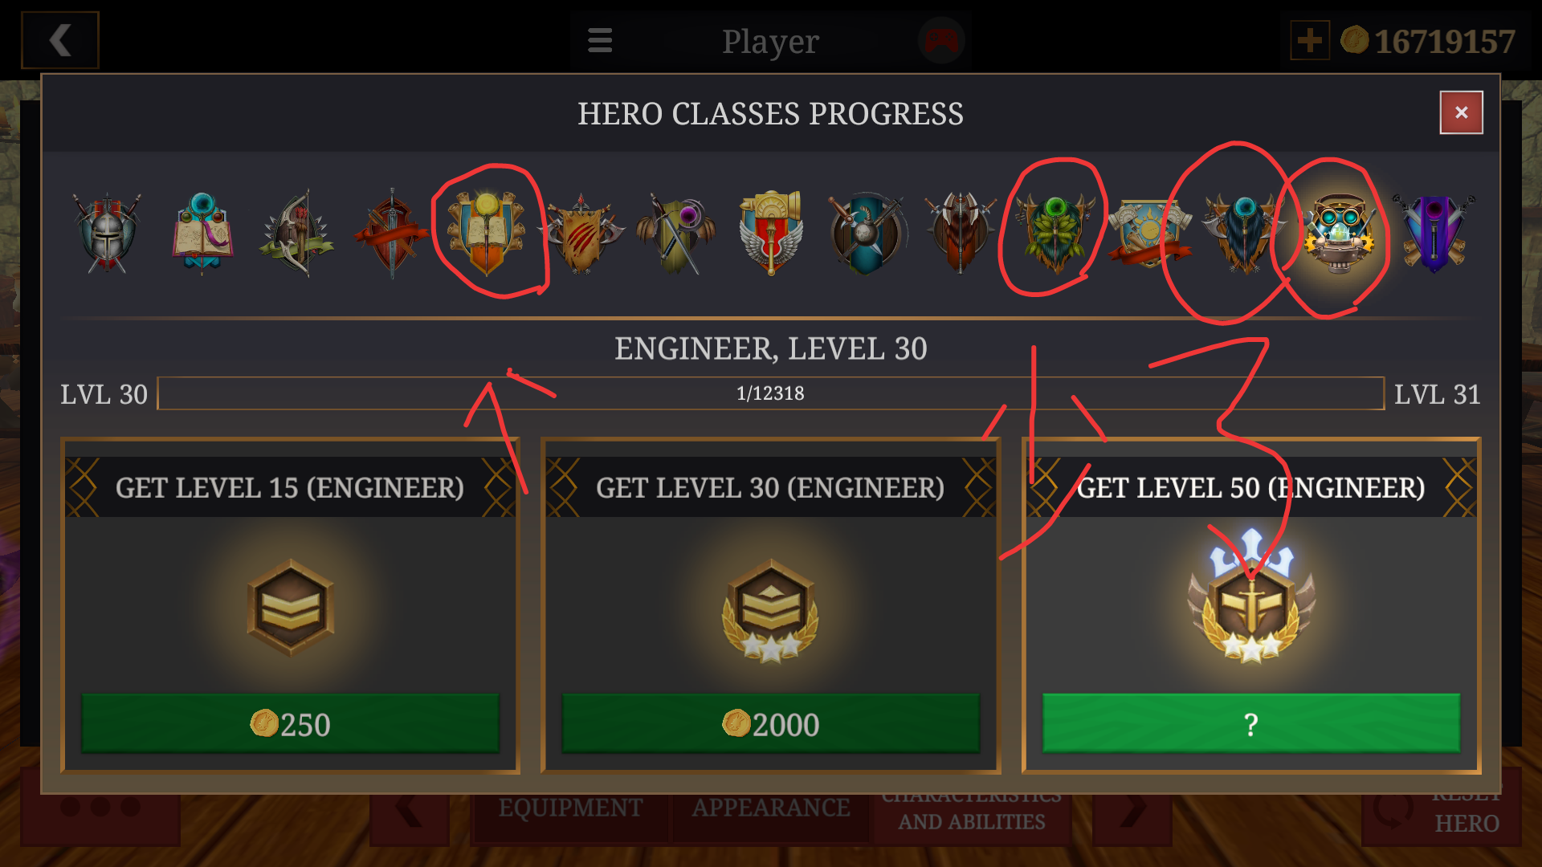Open the hamburger menu next to Player
The width and height of the screenshot is (1542, 867).
pyautogui.click(x=600, y=40)
